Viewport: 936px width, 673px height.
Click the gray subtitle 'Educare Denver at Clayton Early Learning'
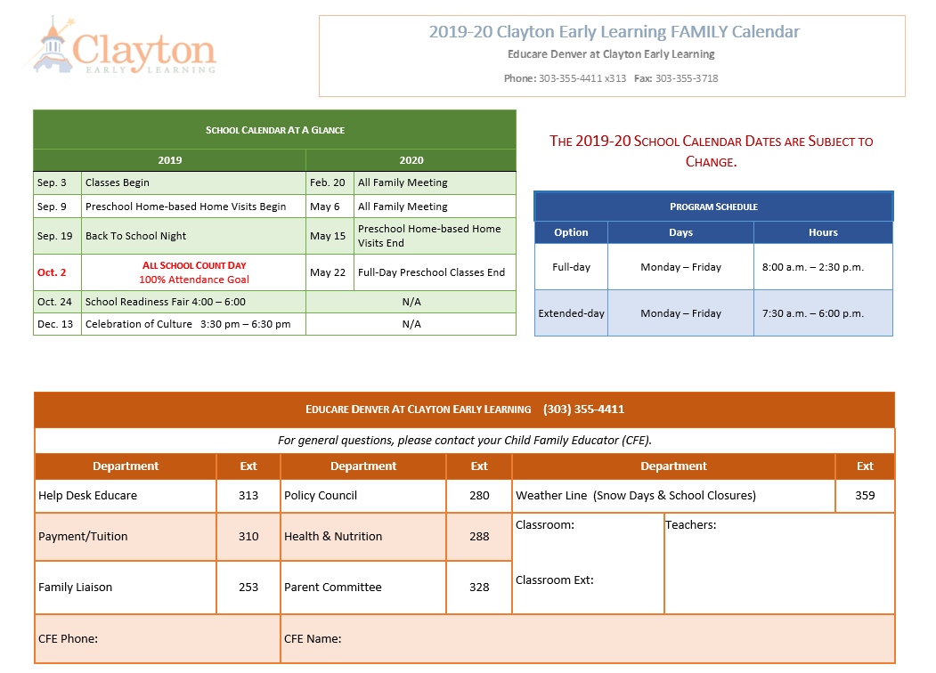tap(611, 54)
